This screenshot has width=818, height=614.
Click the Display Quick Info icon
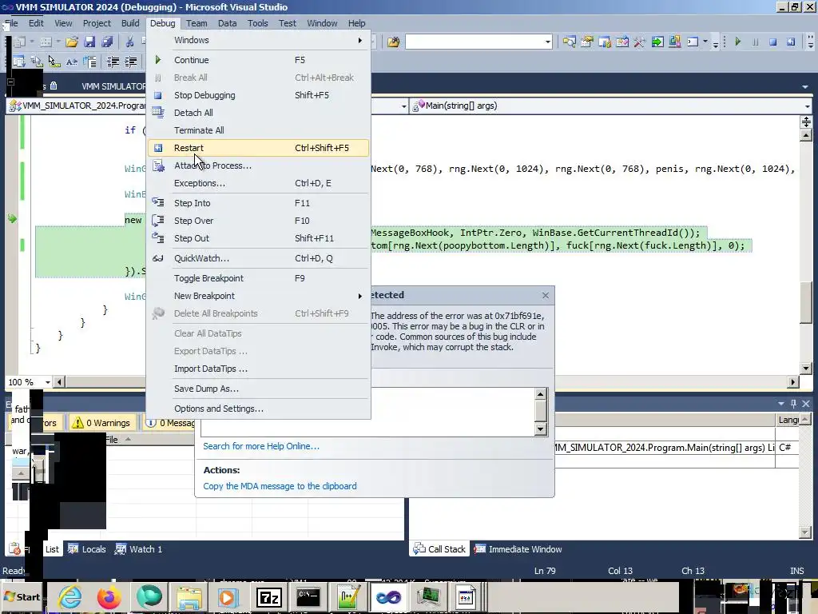[54, 62]
